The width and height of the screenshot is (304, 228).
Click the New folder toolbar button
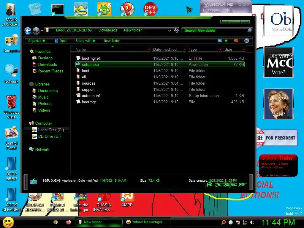point(112,41)
